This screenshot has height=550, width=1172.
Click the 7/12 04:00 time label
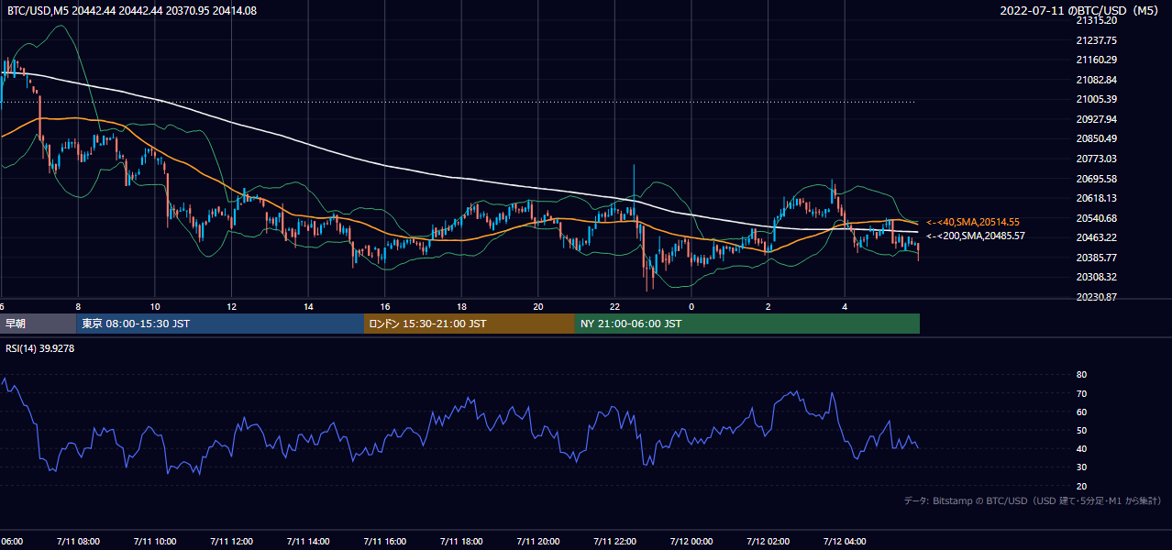coord(846,542)
